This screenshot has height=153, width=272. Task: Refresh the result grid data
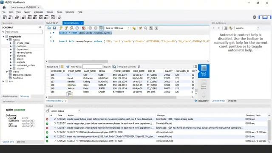tap(68, 67)
